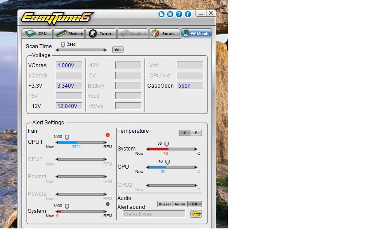Viewport: 383px width, 239px height.
Task: Click the blue document icon in title bar
Action: (x=161, y=14)
